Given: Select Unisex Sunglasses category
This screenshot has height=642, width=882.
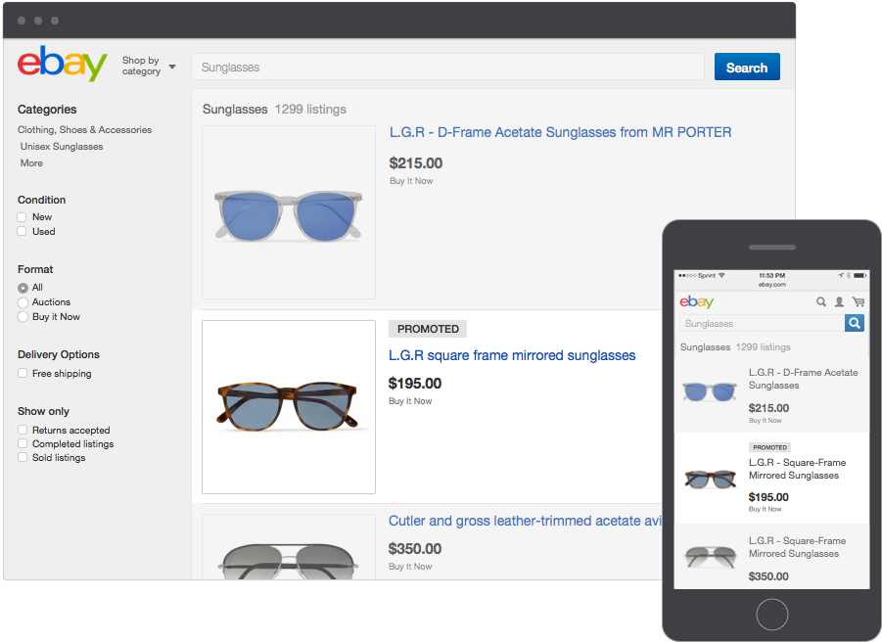Looking at the screenshot, I should [60, 146].
